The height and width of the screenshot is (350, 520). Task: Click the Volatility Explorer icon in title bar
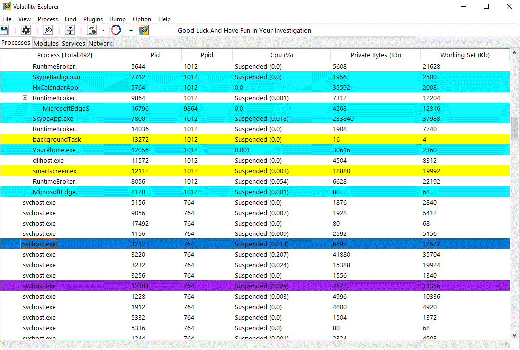click(x=6, y=6)
